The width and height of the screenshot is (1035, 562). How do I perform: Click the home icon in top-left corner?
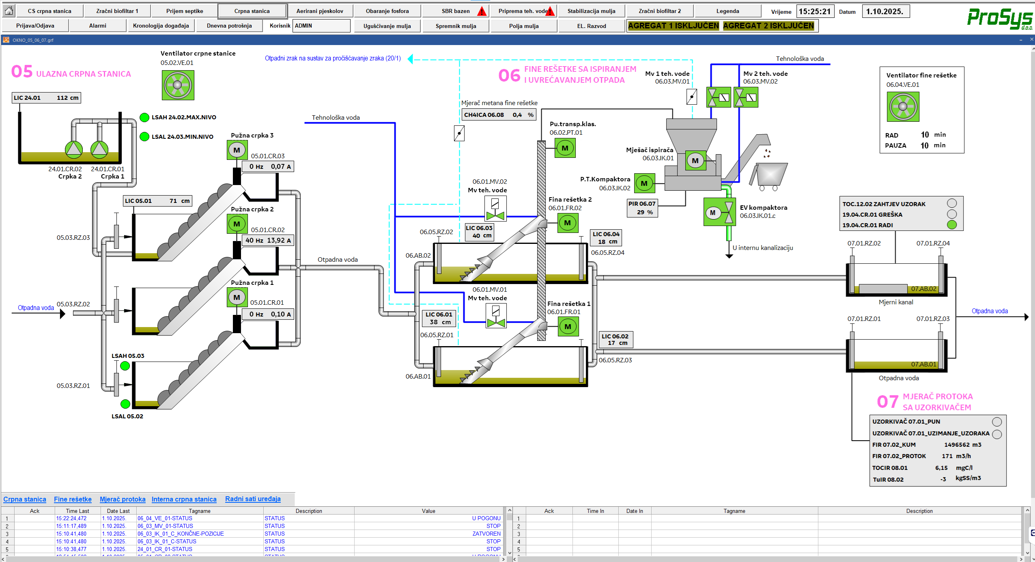9,11
